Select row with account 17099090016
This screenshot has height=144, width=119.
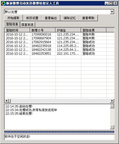59,34
